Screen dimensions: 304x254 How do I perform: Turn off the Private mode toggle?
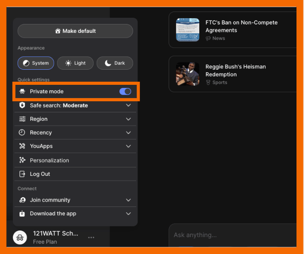click(x=125, y=91)
